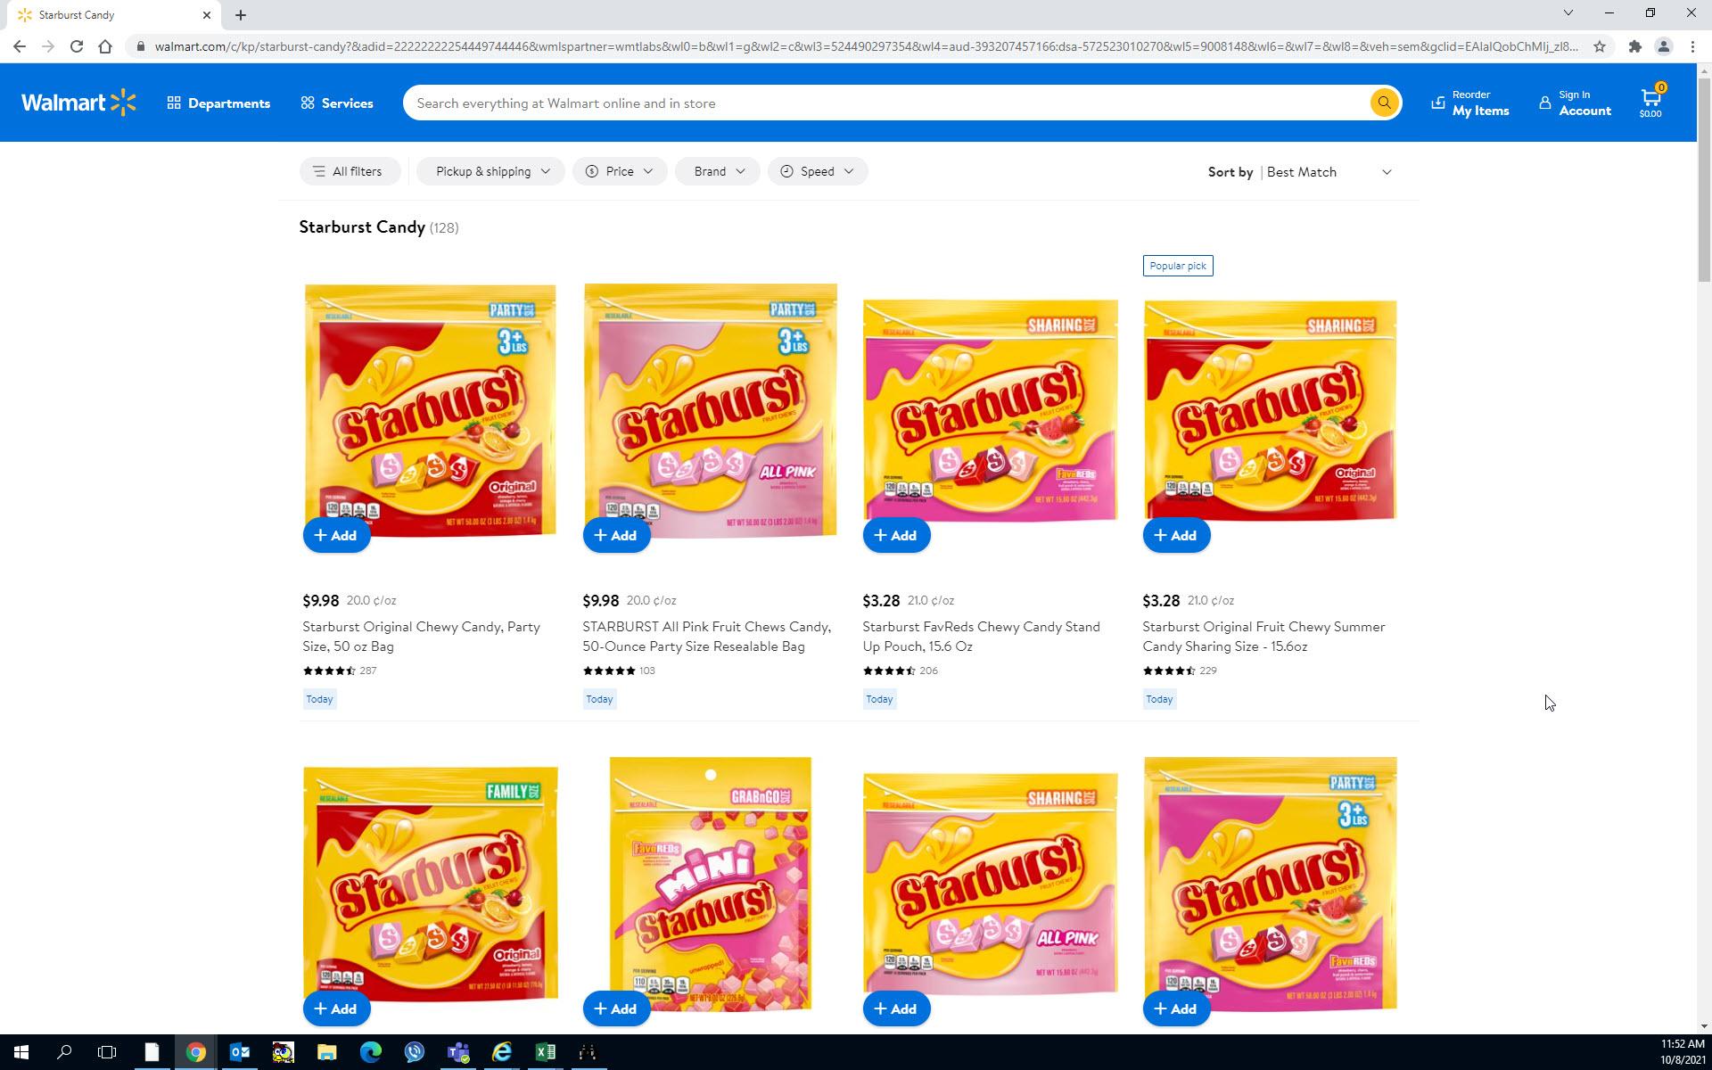Open the Chrome extensions puzzle icon

pos(1634,46)
